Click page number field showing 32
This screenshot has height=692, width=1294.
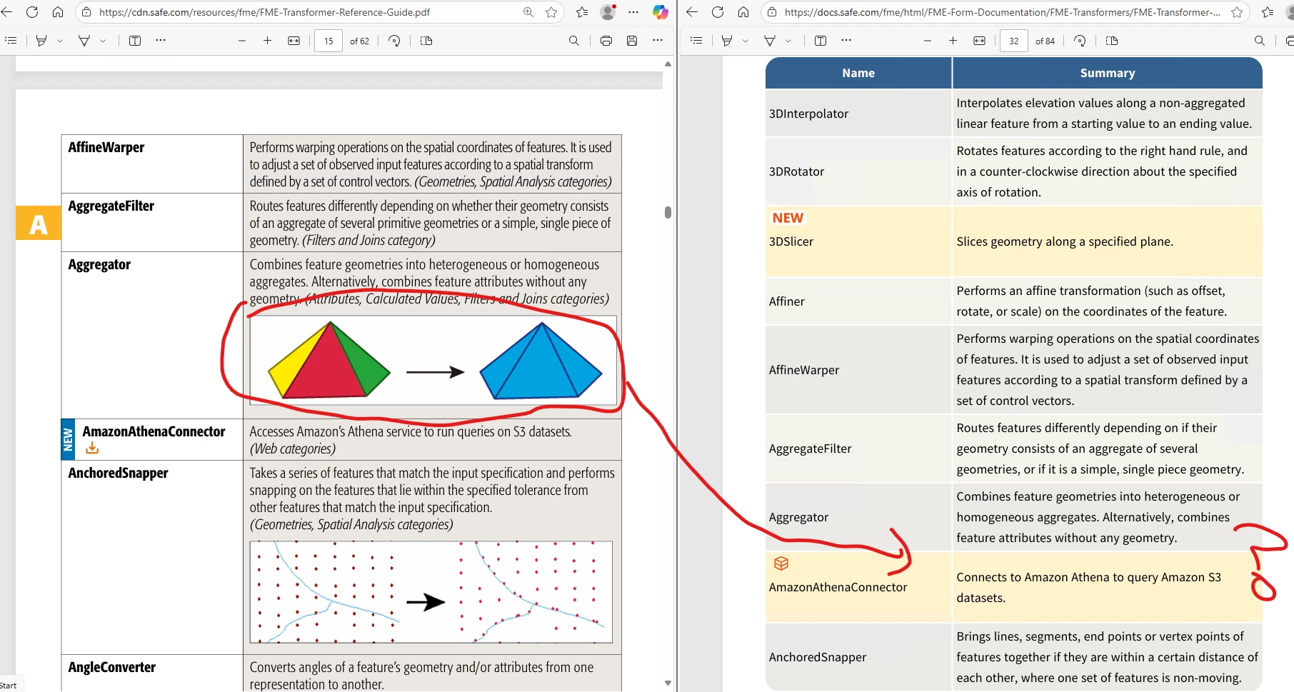click(1014, 41)
